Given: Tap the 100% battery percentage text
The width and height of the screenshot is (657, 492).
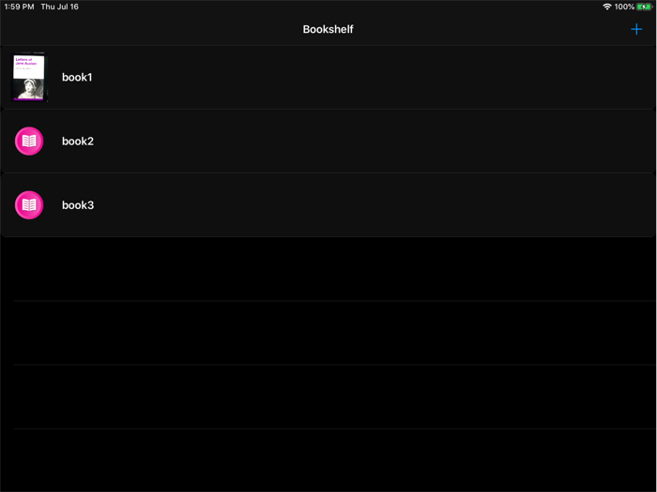Looking at the screenshot, I should click(624, 7).
